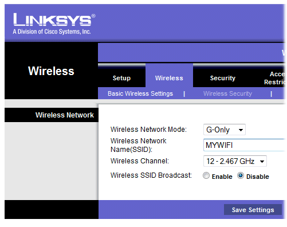Click the G-Only dropdown arrow
The height and width of the screenshot is (227, 287).
coord(241,130)
